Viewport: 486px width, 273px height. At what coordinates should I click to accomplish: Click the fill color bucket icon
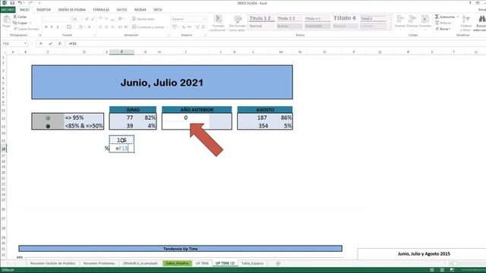[x=80, y=27]
